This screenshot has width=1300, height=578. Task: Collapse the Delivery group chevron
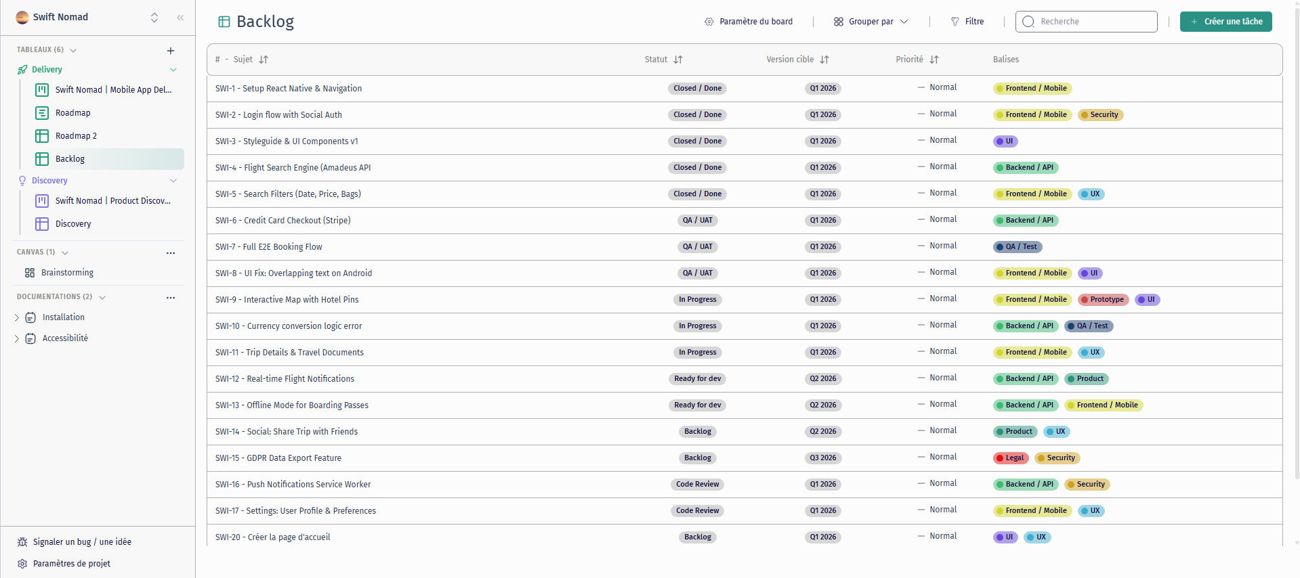point(173,70)
